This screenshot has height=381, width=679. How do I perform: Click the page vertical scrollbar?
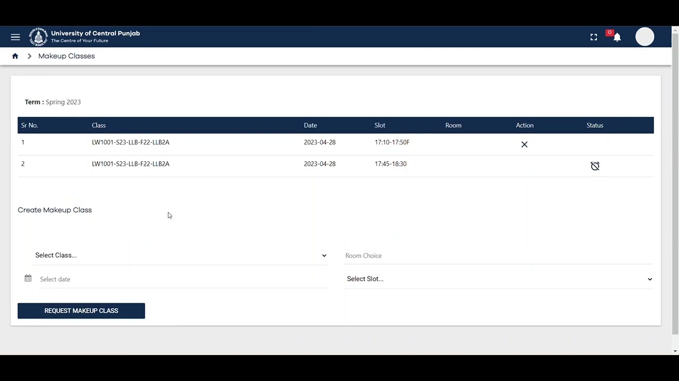pos(675,183)
